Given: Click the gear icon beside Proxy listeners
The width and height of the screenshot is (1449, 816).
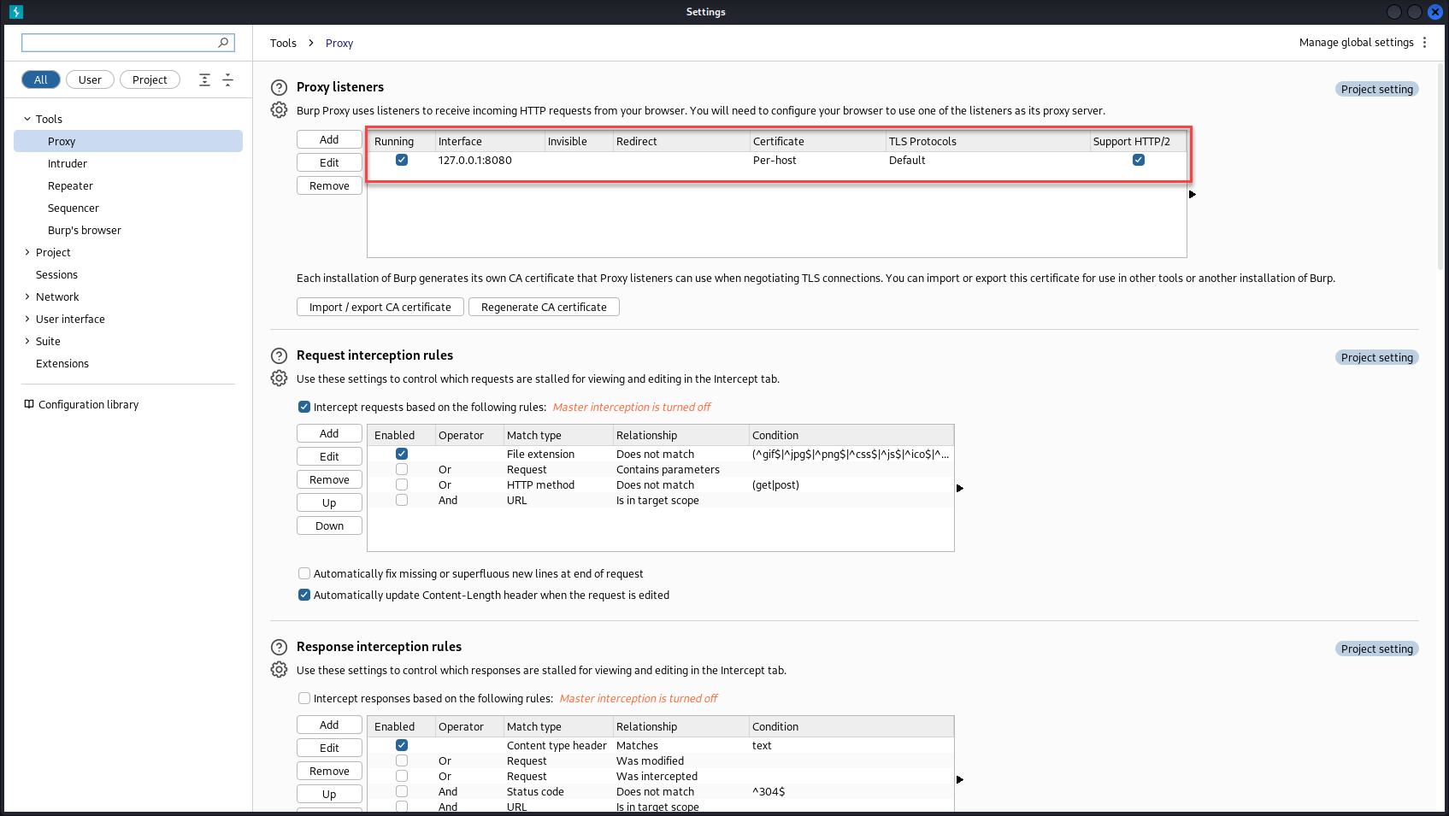Looking at the screenshot, I should (279, 109).
